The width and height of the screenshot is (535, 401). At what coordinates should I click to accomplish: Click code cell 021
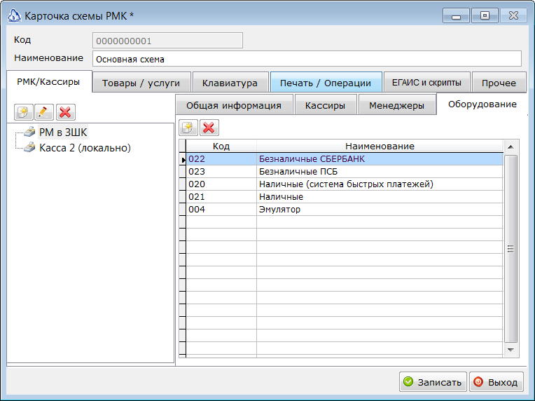coord(221,197)
